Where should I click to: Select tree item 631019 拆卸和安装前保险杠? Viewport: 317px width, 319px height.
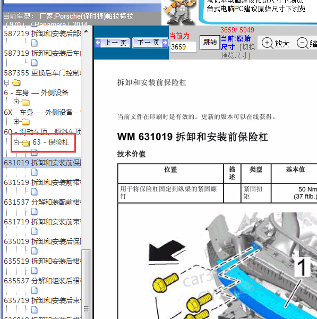(x=42, y=163)
